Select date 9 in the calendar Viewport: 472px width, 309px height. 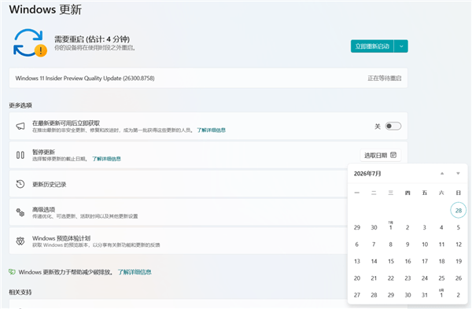pos(407,245)
